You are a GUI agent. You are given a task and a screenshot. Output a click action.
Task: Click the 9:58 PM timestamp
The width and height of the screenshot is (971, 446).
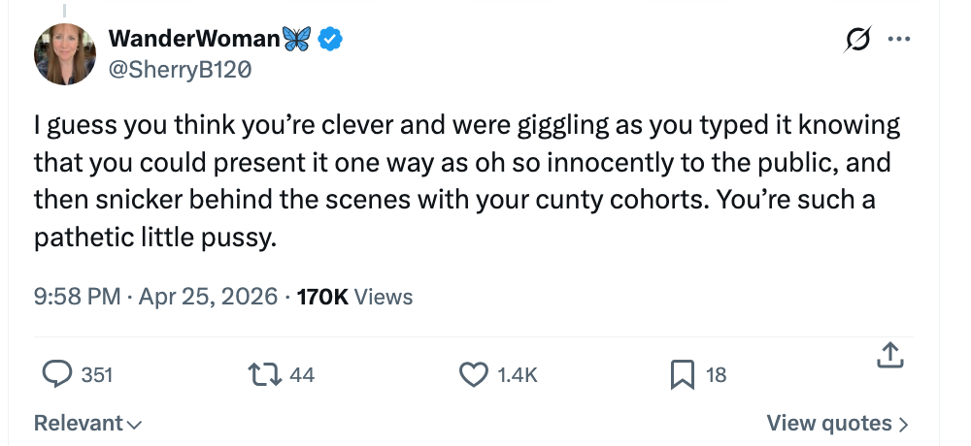[76, 297]
